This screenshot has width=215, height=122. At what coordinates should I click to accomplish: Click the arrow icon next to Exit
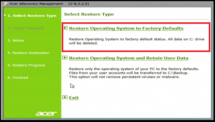click(x=65, y=97)
